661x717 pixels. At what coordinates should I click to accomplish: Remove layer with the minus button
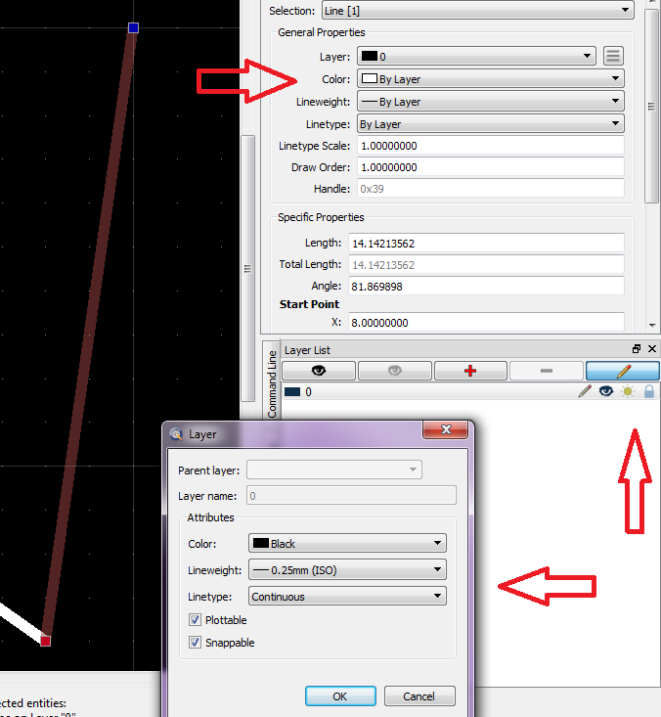point(547,371)
